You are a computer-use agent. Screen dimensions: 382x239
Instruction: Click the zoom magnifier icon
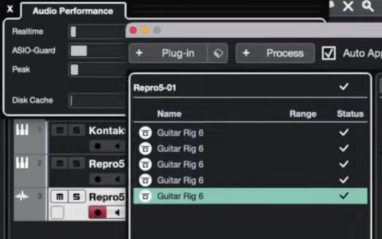pyautogui.click(x=368, y=7)
